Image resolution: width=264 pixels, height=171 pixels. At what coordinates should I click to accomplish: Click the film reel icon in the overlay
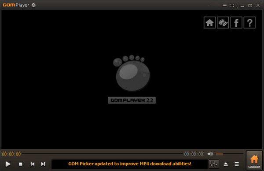point(223,22)
